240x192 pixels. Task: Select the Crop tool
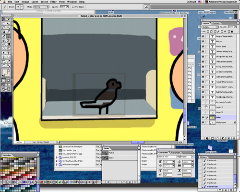[3, 32]
